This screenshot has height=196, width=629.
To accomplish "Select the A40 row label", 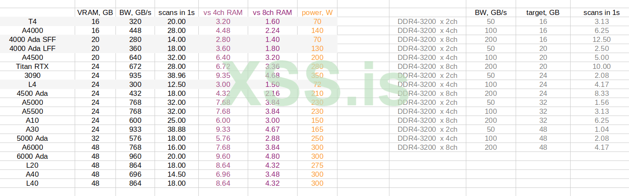I will click(32, 174).
